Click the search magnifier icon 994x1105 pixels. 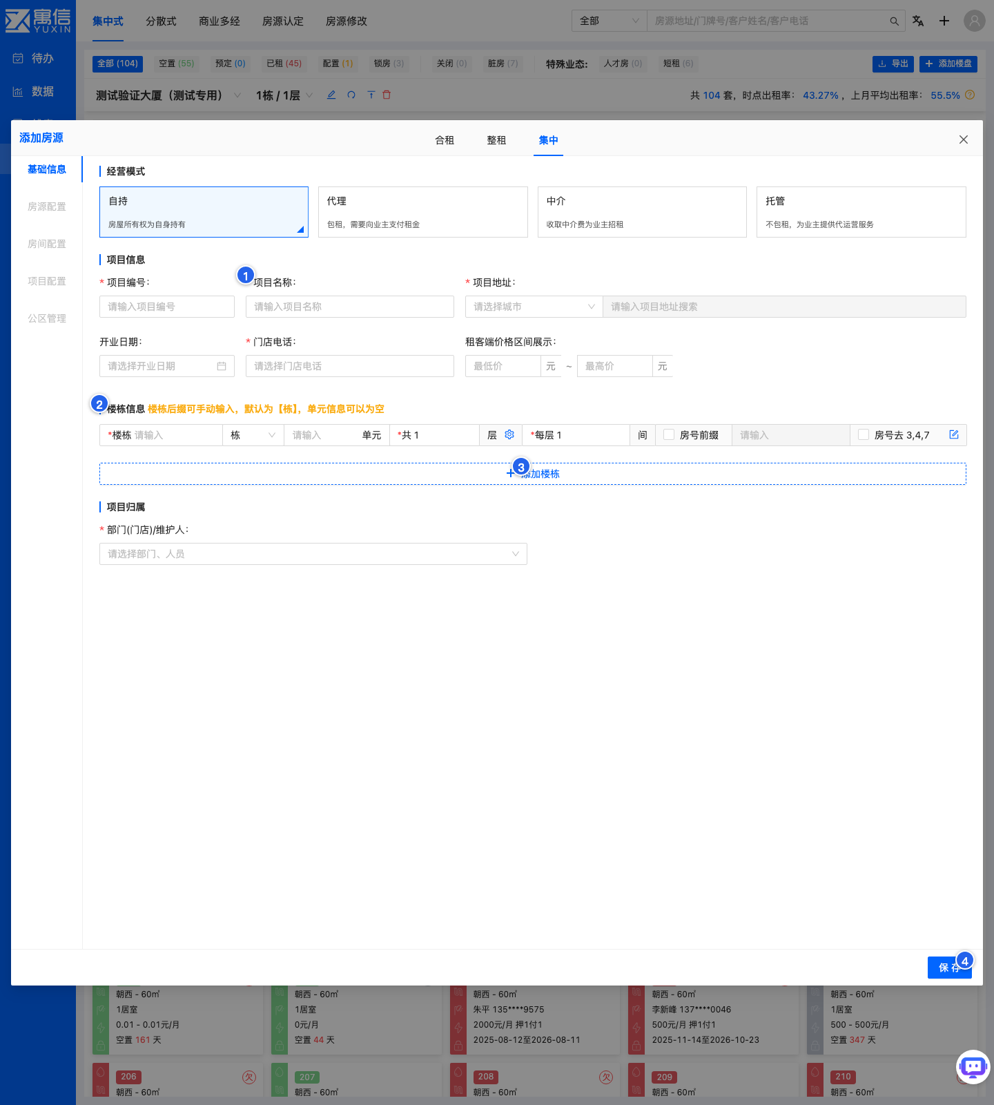[x=894, y=21]
